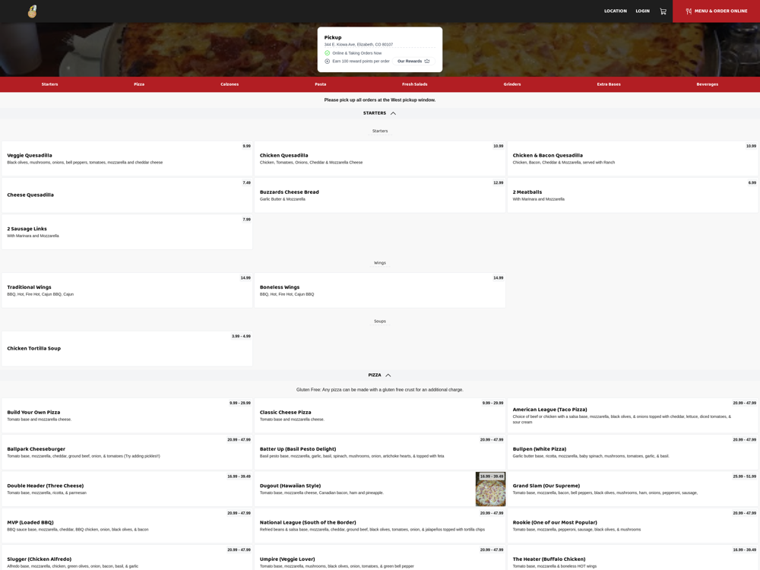Select the Calzones category tab
The height and width of the screenshot is (570, 760).
tap(230, 84)
